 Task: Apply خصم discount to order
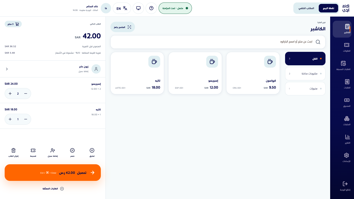[x=72, y=153]
